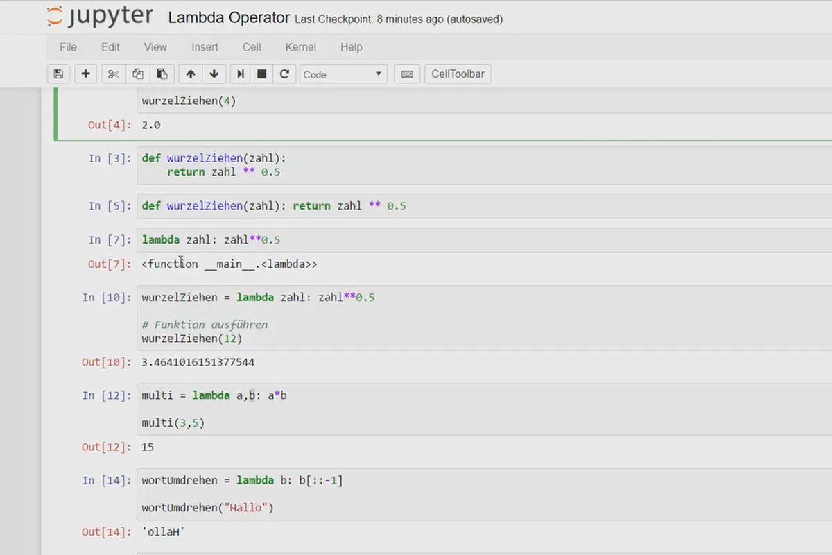Select the In [14] wortUmdrehen cell
Image resolution: width=832 pixels, height=555 pixels.
[x=485, y=494]
